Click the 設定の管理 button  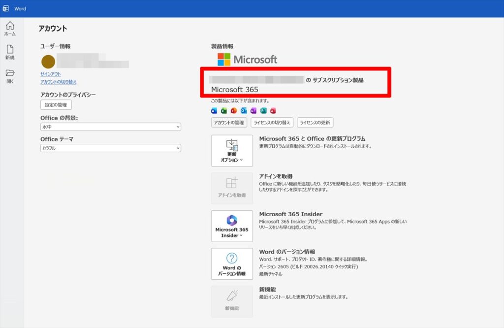point(56,105)
